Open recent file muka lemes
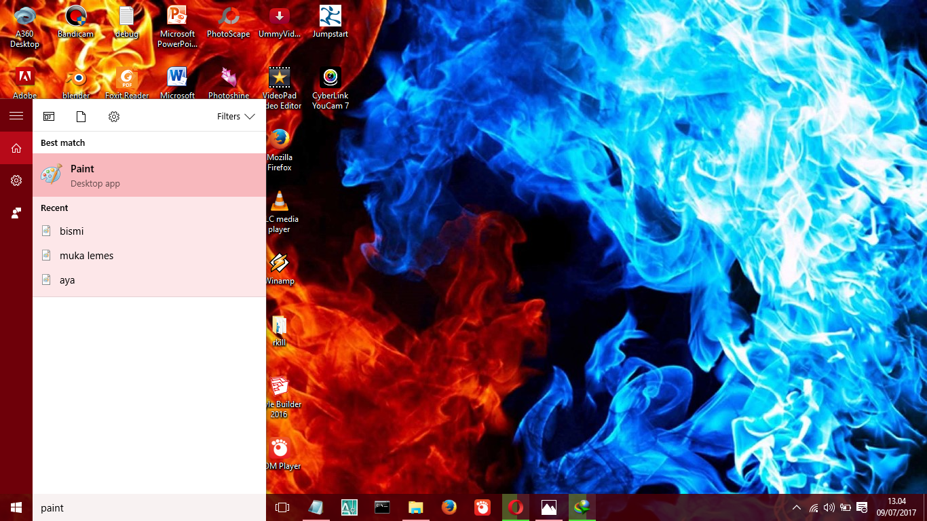The image size is (927, 521). [x=149, y=256]
